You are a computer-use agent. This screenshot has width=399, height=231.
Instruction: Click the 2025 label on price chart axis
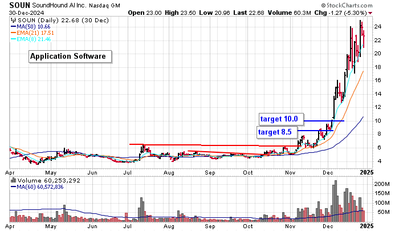367,172
